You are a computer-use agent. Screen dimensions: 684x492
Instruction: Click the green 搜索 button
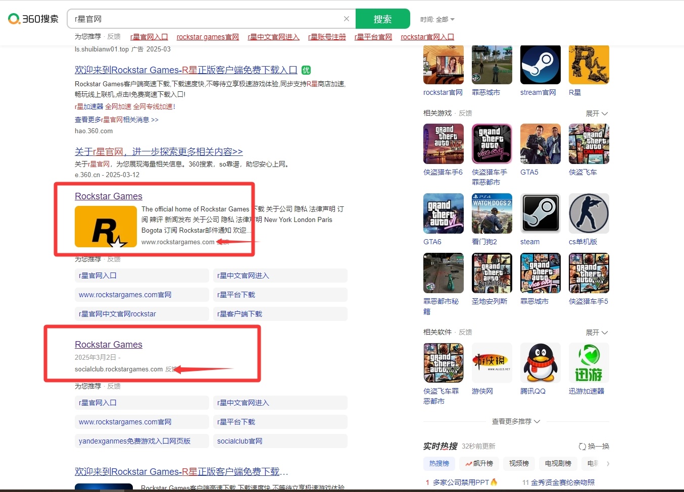click(x=382, y=19)
